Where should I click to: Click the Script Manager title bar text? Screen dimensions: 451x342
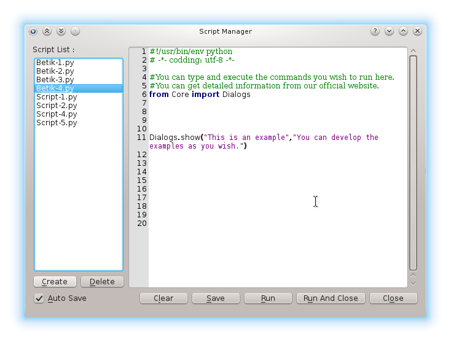(225, 31)
